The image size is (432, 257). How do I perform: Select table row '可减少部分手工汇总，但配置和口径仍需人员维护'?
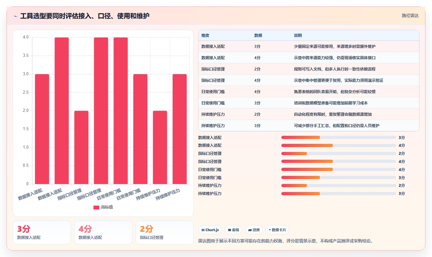[x=308, y=126]
